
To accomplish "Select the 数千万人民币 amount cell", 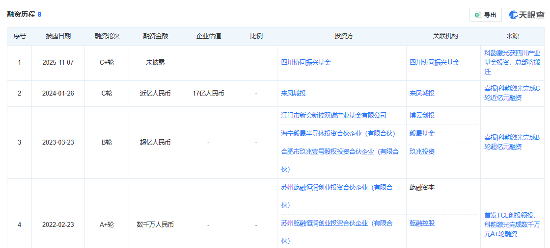I will (x=156, y=225).
